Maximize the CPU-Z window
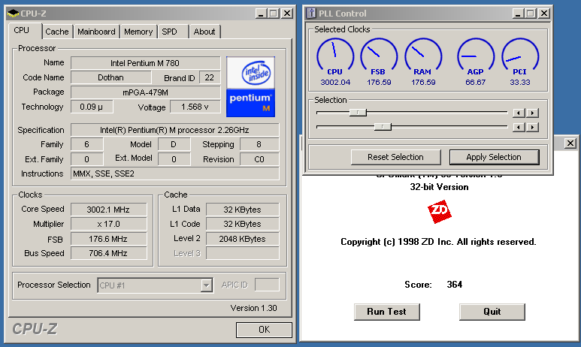The height and width of the screenshot is (347, 581). pyautogui.click(x=274, y=14)
